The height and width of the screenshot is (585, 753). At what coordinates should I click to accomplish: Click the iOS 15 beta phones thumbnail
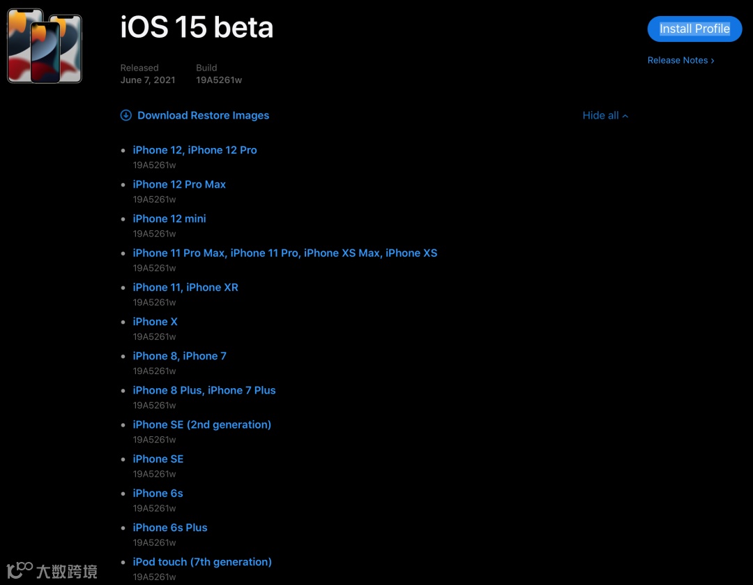(x=45, y=45)
